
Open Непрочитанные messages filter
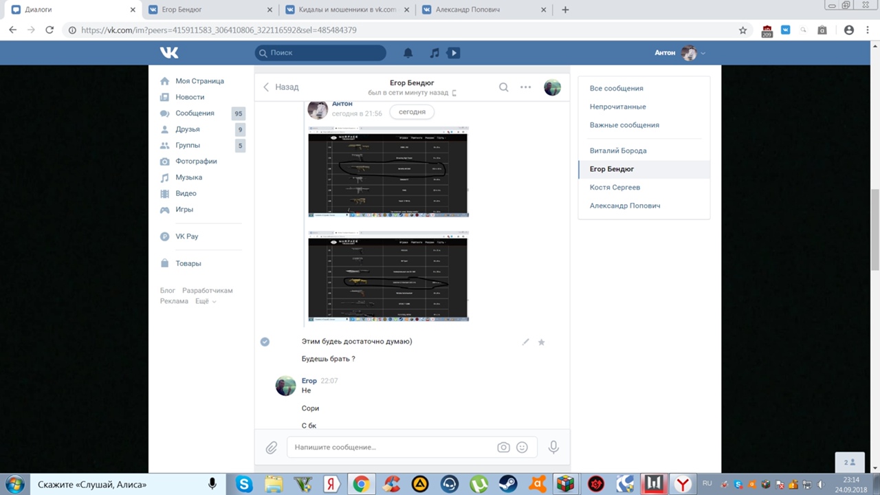tap(617, 107)
